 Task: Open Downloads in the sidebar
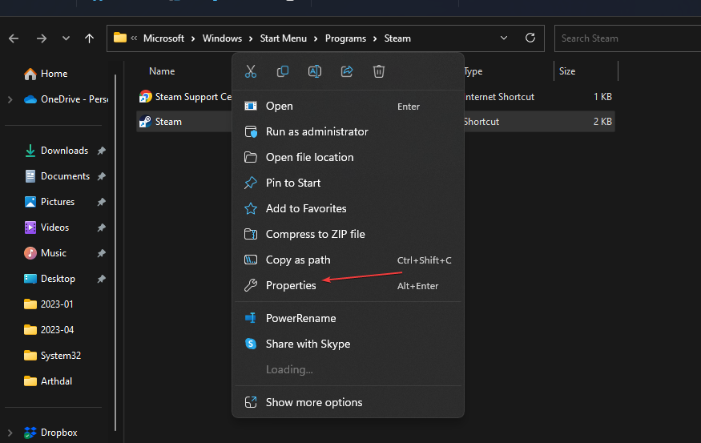pos(64,151)
